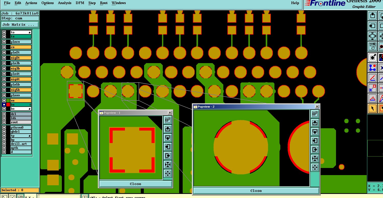The image size is (383, 198).
Task: Pan up using main toolbar up-arrow icon
Action: coord(373,16)
